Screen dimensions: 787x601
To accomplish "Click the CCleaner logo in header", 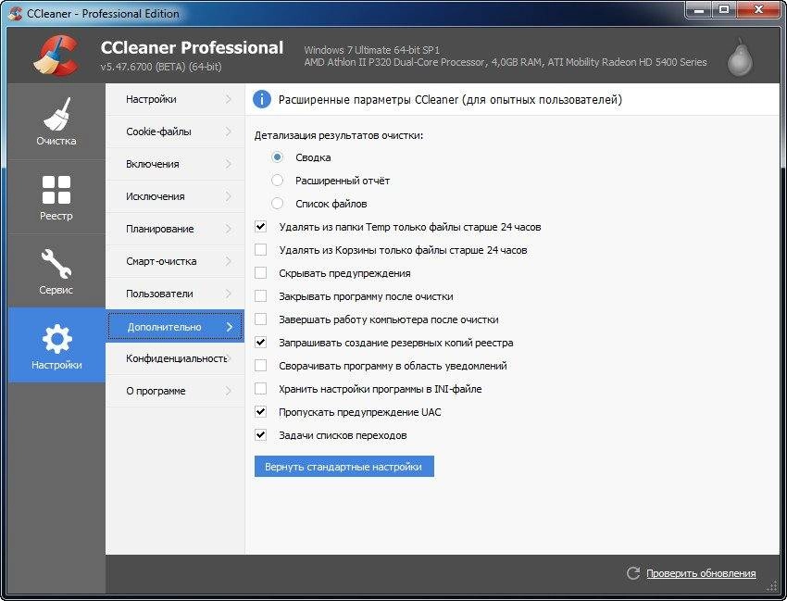I will (x=56, y=55).
